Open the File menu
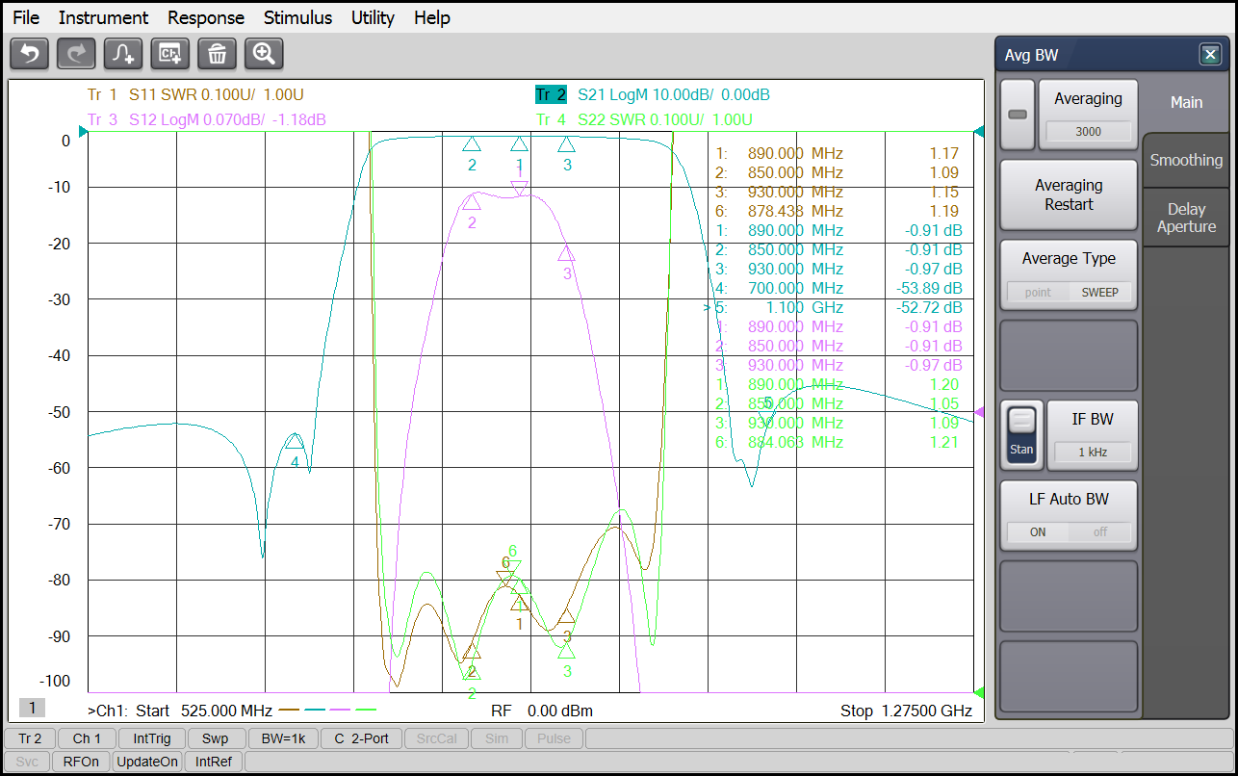This screenshot has width=1238, height=776. (x=26, y=17)
